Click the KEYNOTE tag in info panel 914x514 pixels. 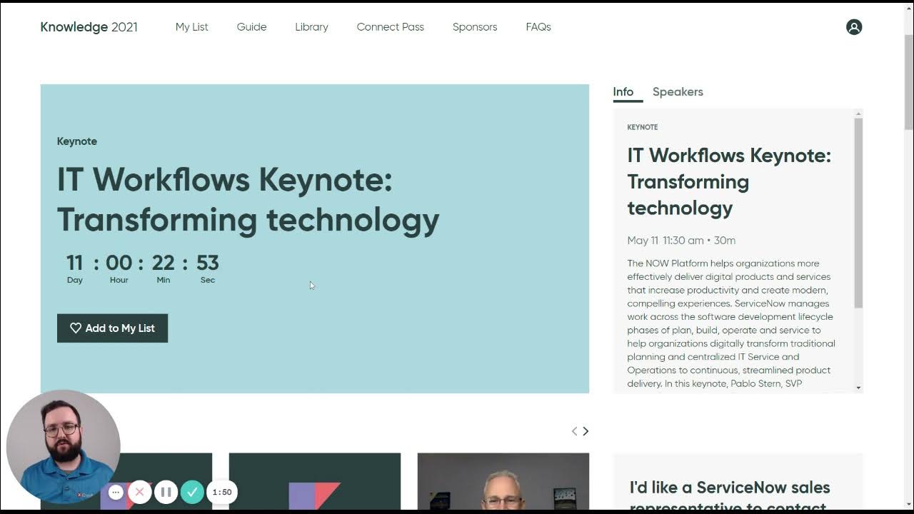click(643, 127)
